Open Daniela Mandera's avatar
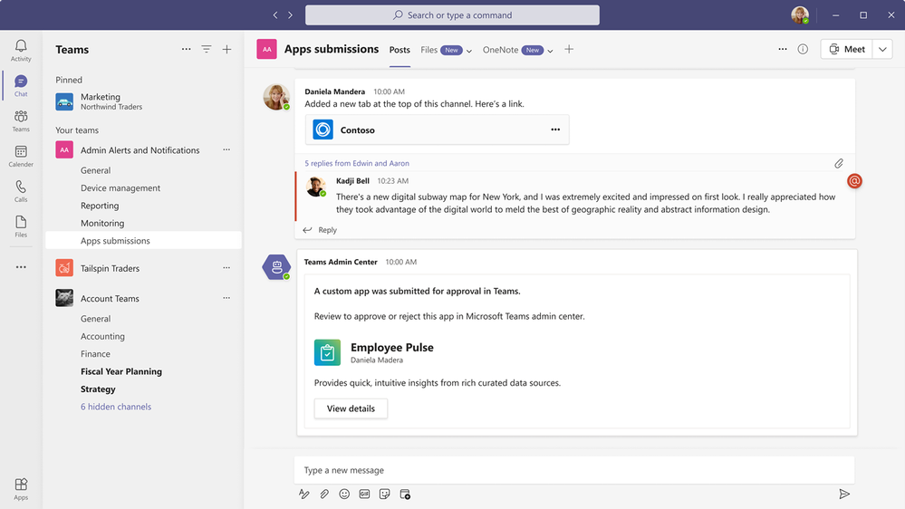 click(x=276, y=96)
